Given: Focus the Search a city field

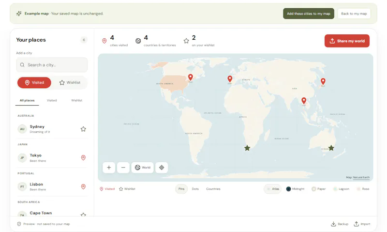Looking at the screenshot, I should 52,65.
